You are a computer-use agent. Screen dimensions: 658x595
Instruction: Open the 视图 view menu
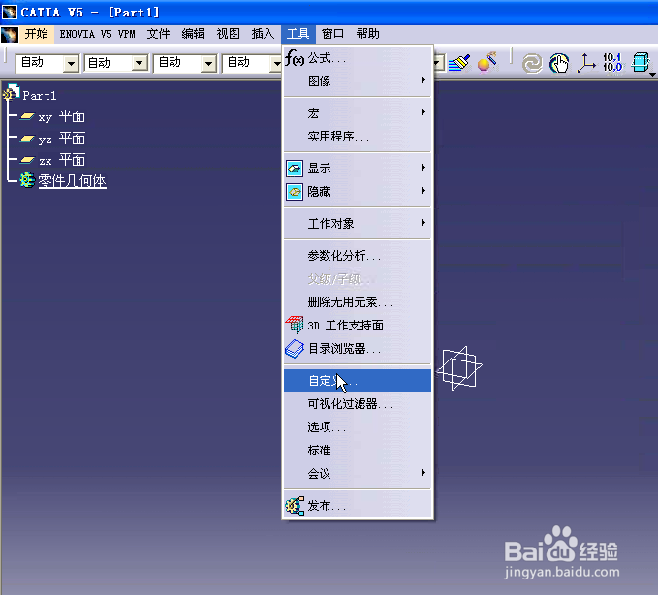pyautogui.click(x=229, y=34)
